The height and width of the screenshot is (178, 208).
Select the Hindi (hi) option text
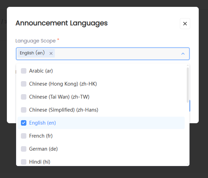[x=40, y=162]
